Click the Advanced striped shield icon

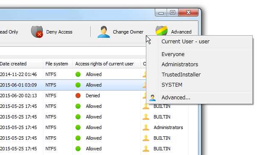click(162, 31)
